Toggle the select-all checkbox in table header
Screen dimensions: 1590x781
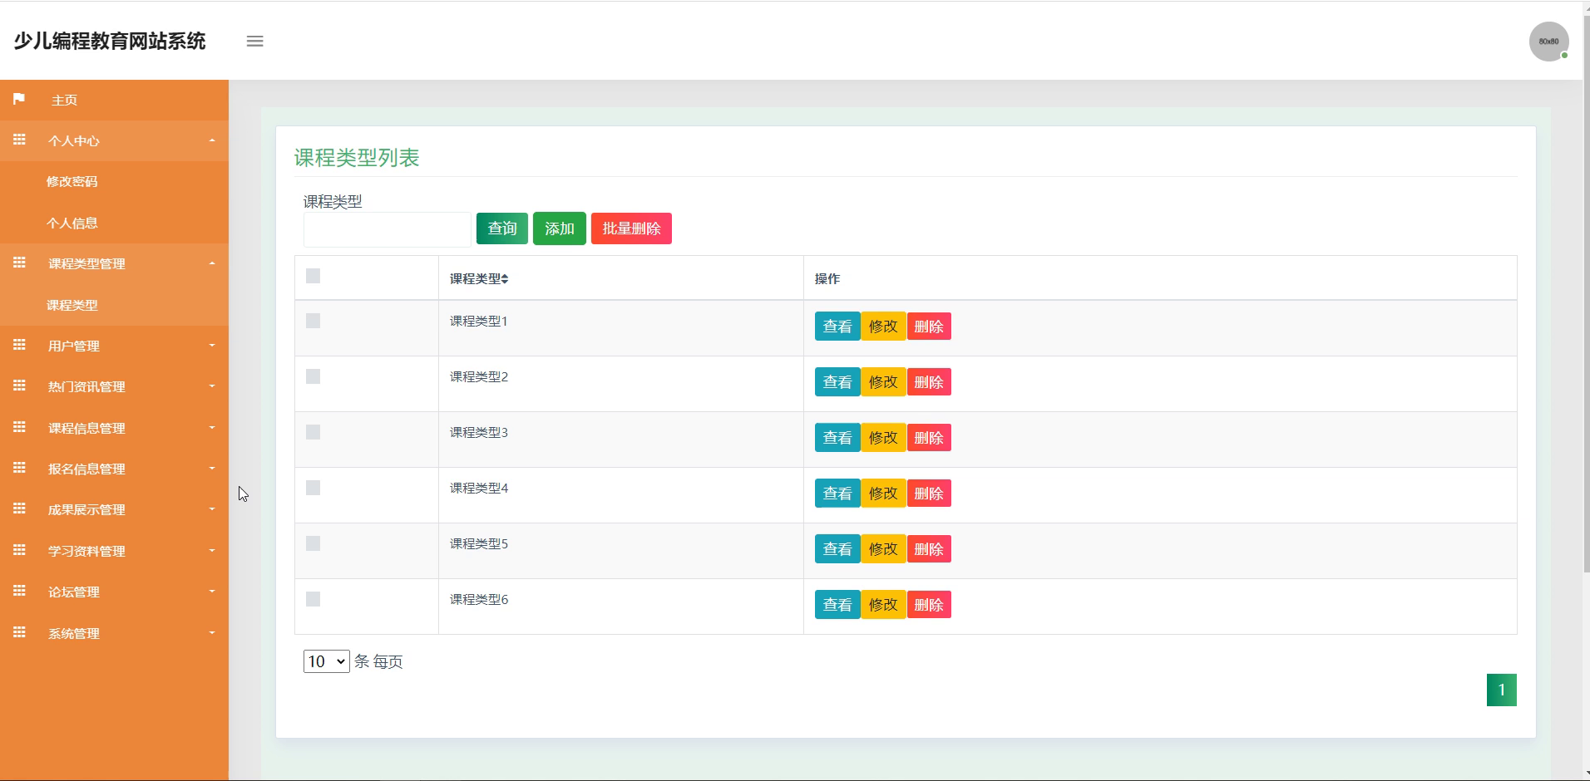tap(313, 276)
